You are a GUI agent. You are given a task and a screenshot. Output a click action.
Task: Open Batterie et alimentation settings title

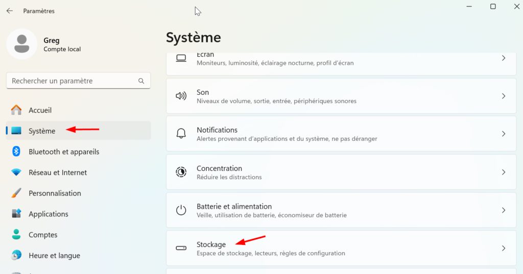click(234, 206)
